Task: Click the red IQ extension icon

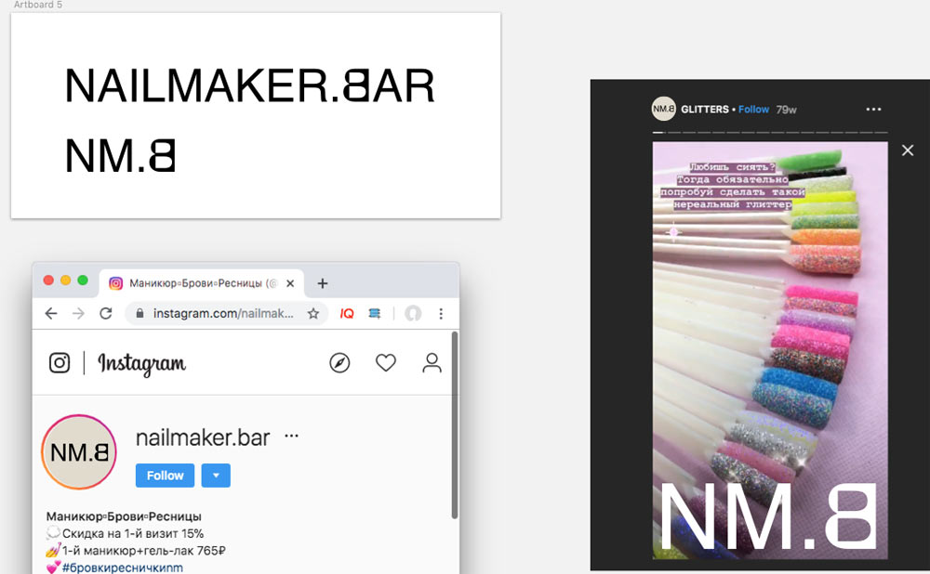Action: (347, 314)
